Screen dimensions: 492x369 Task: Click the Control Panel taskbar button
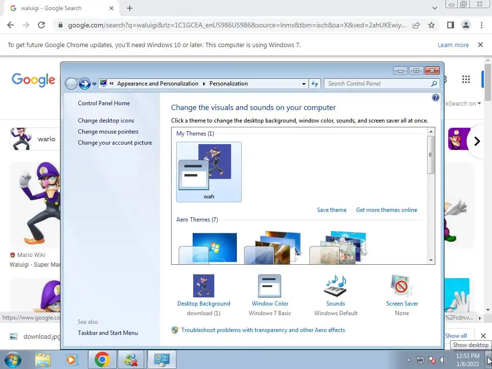pos(161,359)
